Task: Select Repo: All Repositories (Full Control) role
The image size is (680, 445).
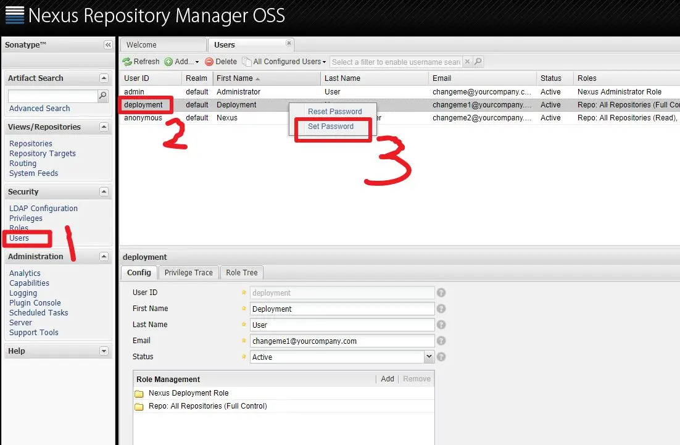Action: pos(284,406)
